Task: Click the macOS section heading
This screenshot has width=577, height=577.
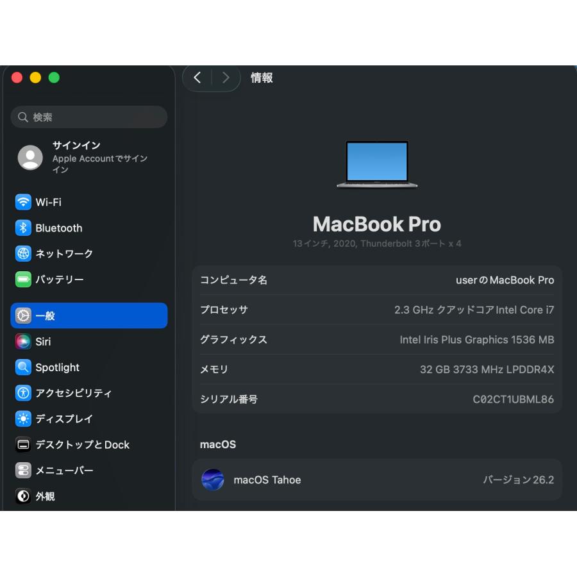Action: tap(218, 444)
